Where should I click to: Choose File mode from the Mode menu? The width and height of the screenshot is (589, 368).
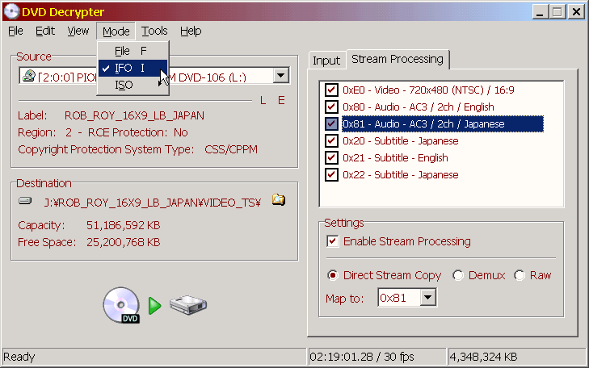(x=123, y=51)
